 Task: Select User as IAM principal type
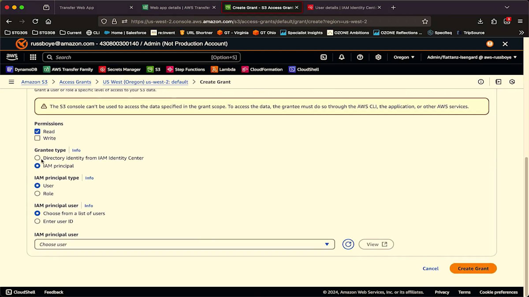pyautogui.click(x=37, y=186)
